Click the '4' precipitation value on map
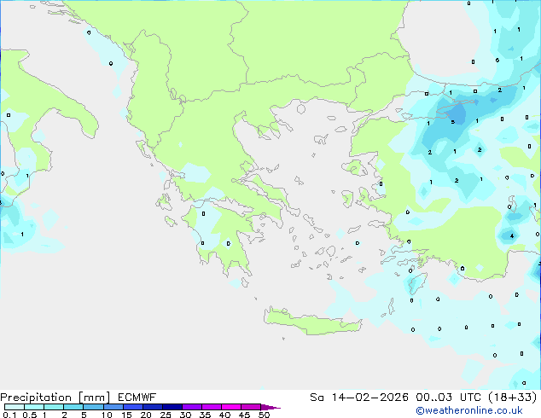This screenshot has width=541, height=418. 512,236
